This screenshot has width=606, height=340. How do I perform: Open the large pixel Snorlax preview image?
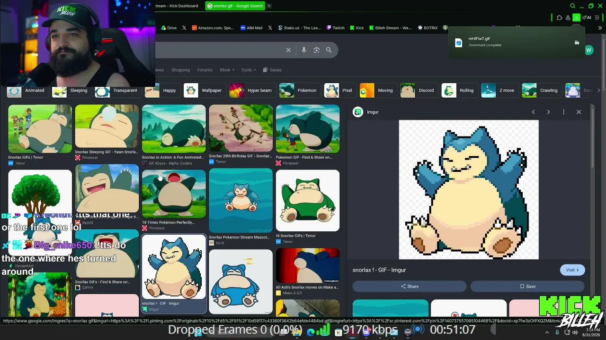tap(469, 189)
